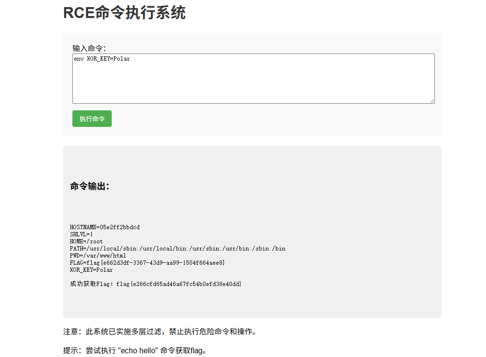Click the HOSTNAME output line

coord(105,227)
